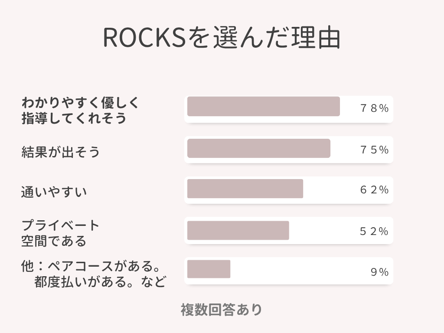The width and height of the screenshot is (444, 333).
Task: Click the label わかりやすく優しく指導してくれそう
Action: tap(80, 110)
